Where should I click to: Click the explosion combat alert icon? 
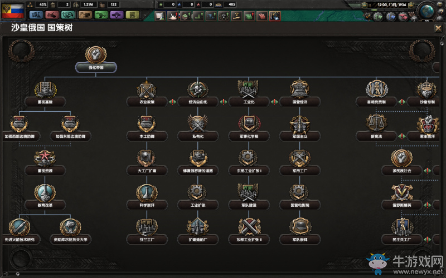click(173, 16)
